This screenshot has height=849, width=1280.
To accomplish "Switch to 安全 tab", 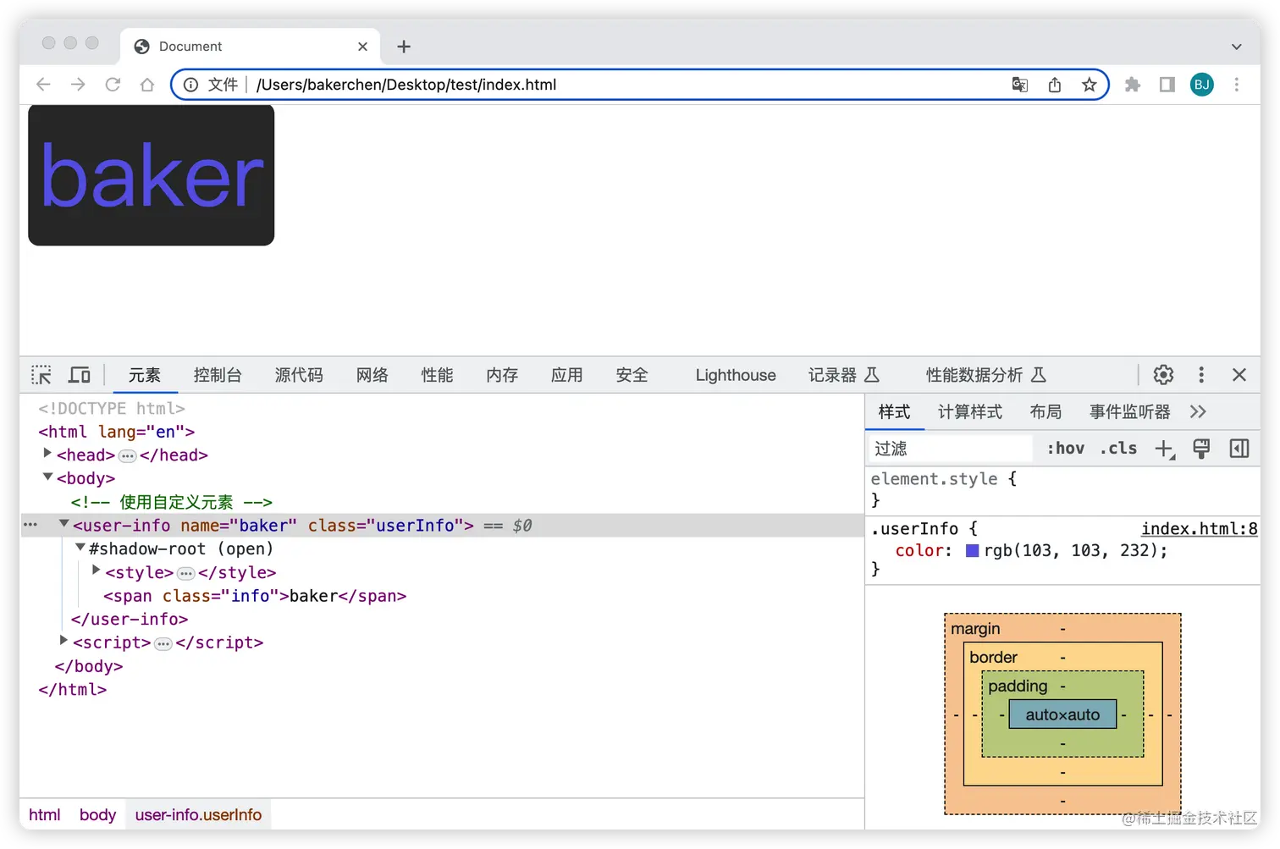I will (632, 375).
